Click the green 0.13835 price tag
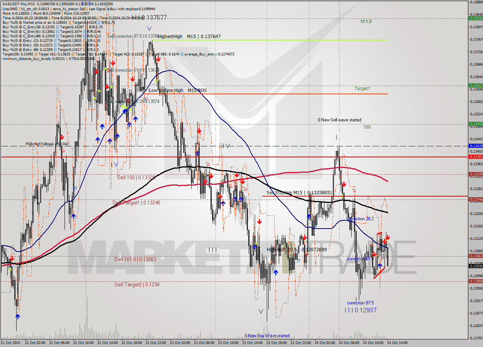This screenshot has height=347, width=483. click(x=475, y=18)
